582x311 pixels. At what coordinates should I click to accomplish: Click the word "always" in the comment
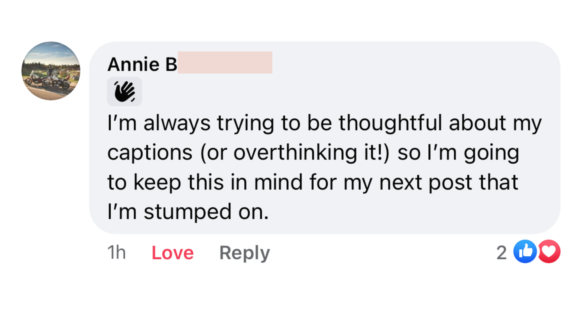click(177, 123)
